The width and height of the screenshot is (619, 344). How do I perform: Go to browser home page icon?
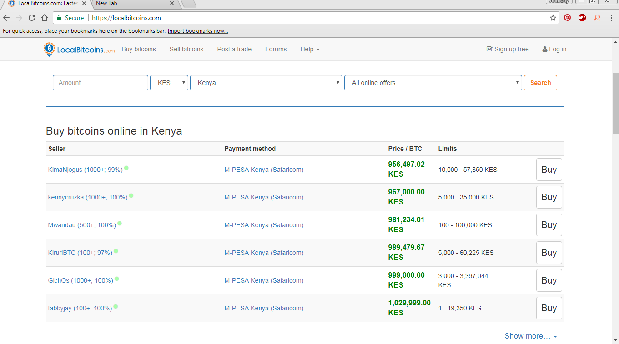tap(45, 18)
